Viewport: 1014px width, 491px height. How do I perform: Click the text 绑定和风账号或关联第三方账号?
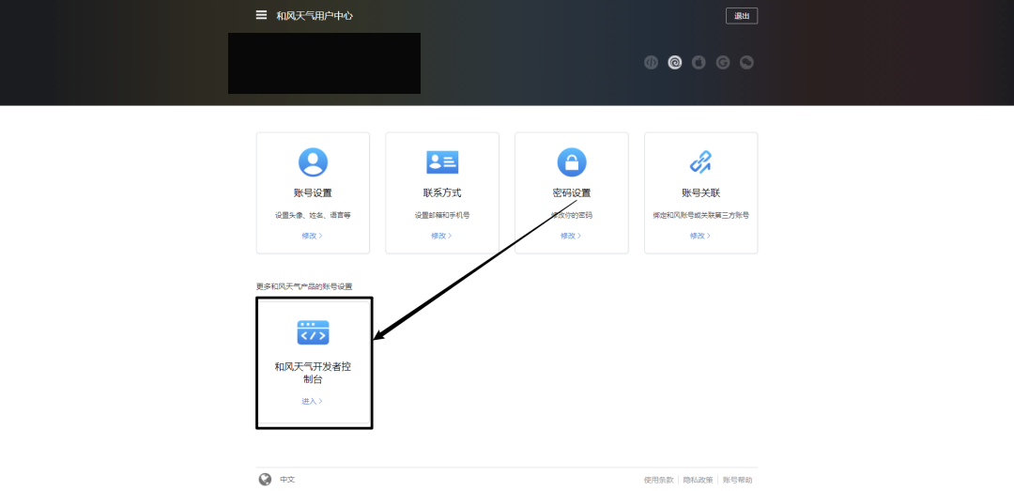pyautogui.click(x=701, y=215)
